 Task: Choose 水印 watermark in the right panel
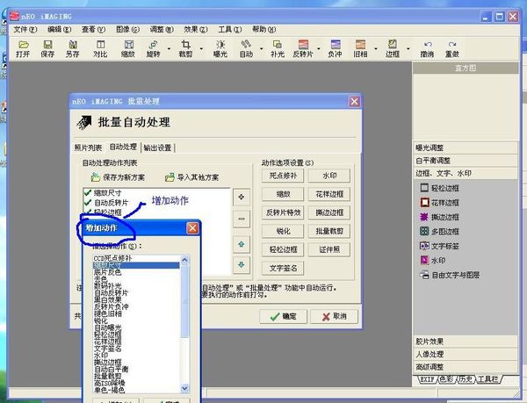click(x=437, y=260)
